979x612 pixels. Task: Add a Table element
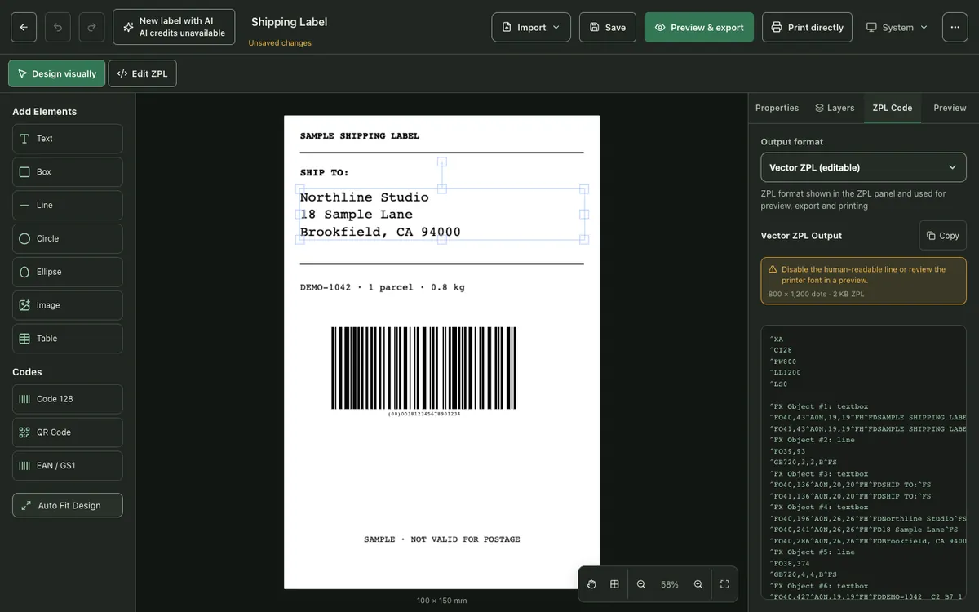point(68,339)
